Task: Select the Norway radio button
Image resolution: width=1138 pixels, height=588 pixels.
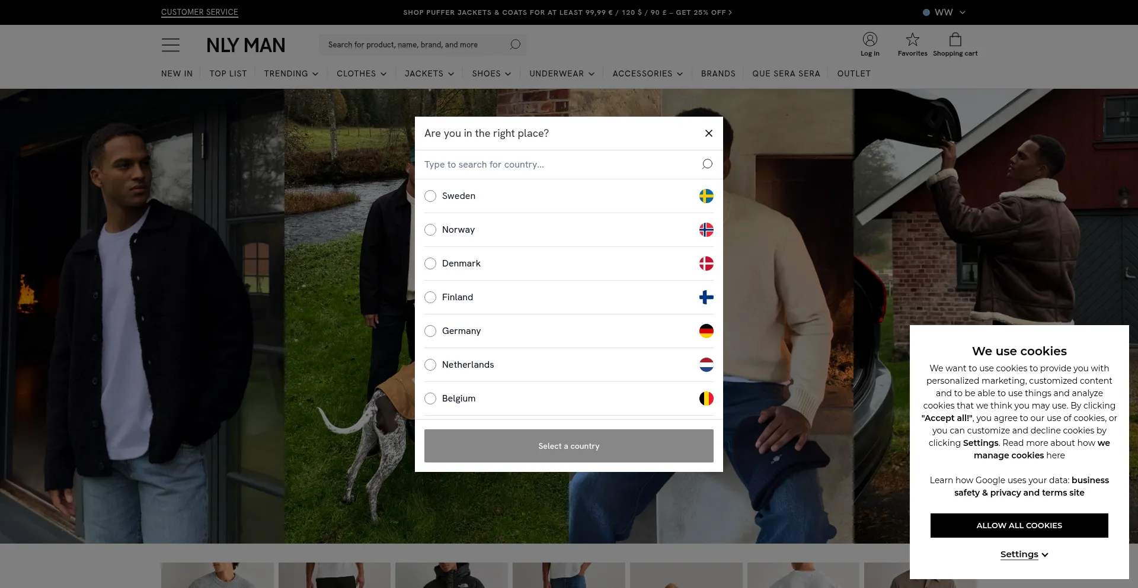Action: click(430, 230)
